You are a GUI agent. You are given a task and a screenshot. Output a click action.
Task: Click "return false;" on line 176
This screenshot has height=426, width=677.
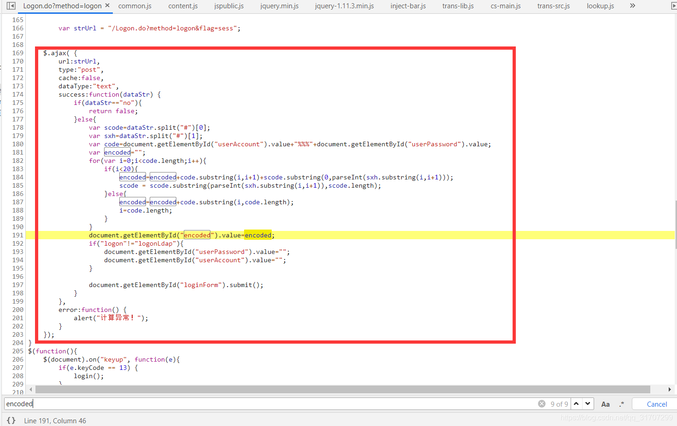pyautogui.click(x=113, y=111)
